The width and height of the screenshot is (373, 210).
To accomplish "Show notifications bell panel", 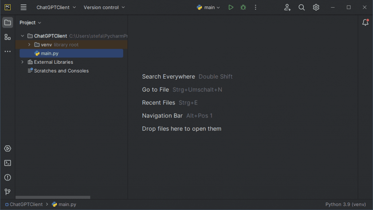I will point(365,23).
